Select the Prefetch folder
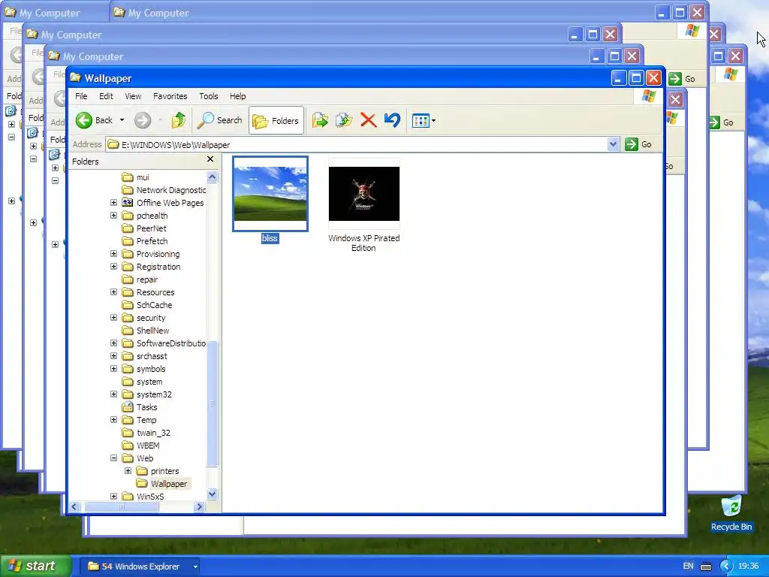 (x=145, y=241)
